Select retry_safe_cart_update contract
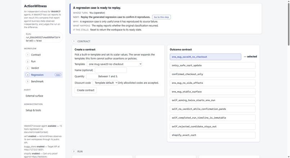Image resolution: width=290 pixels, height=158 pixels. pyautogui.click(x=213, y=65)
